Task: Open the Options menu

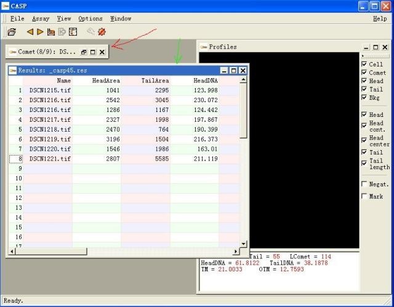Action: click(x=90, y=18)
